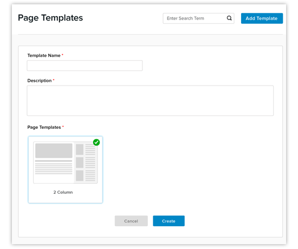
Task: Click the Page Templates section label
Action: 44,127
